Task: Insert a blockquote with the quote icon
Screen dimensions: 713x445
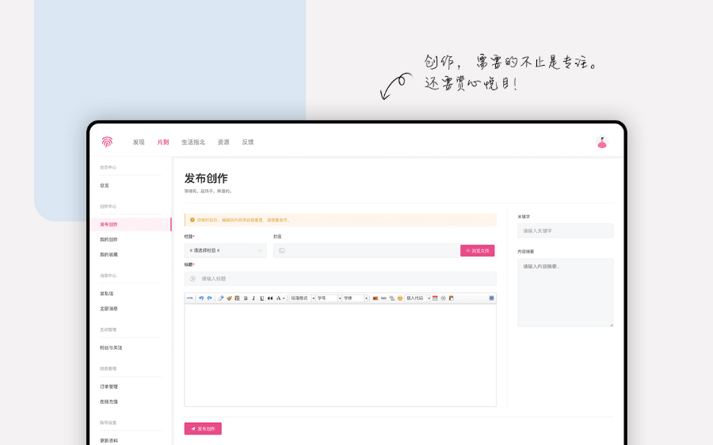Action: click(x=270, y=299)
